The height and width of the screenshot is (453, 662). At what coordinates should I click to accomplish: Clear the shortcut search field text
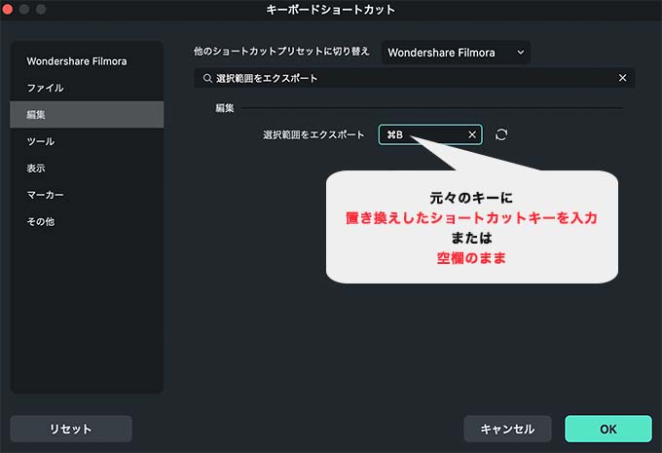[622, 78]
